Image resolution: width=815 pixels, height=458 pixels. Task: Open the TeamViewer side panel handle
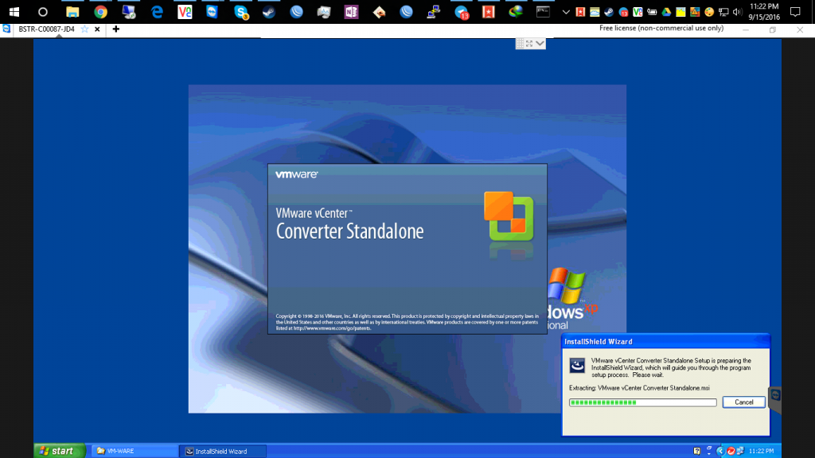(775, 399)
